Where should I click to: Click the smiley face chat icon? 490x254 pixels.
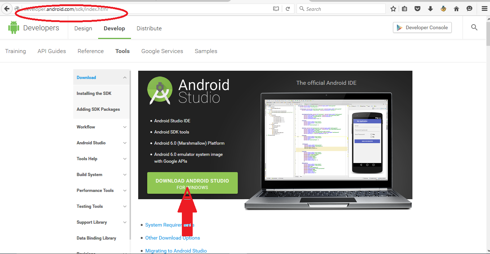[x=469, y=9]
